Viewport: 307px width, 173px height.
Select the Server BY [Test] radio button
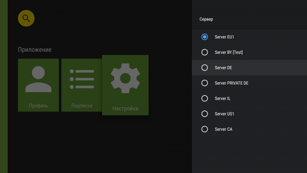coord(205,52)
